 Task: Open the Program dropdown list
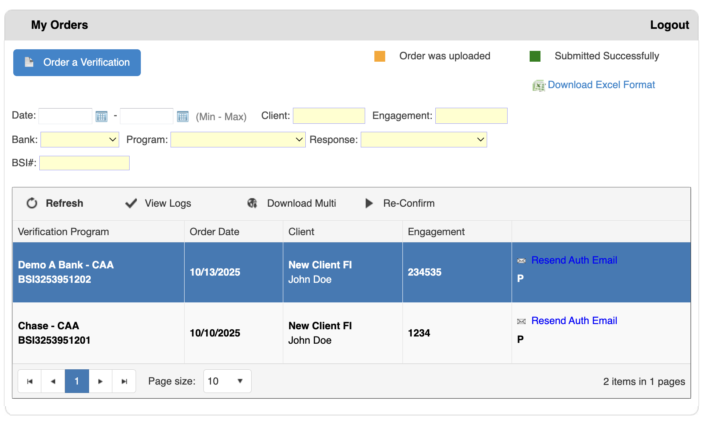(x=238, y=140)
